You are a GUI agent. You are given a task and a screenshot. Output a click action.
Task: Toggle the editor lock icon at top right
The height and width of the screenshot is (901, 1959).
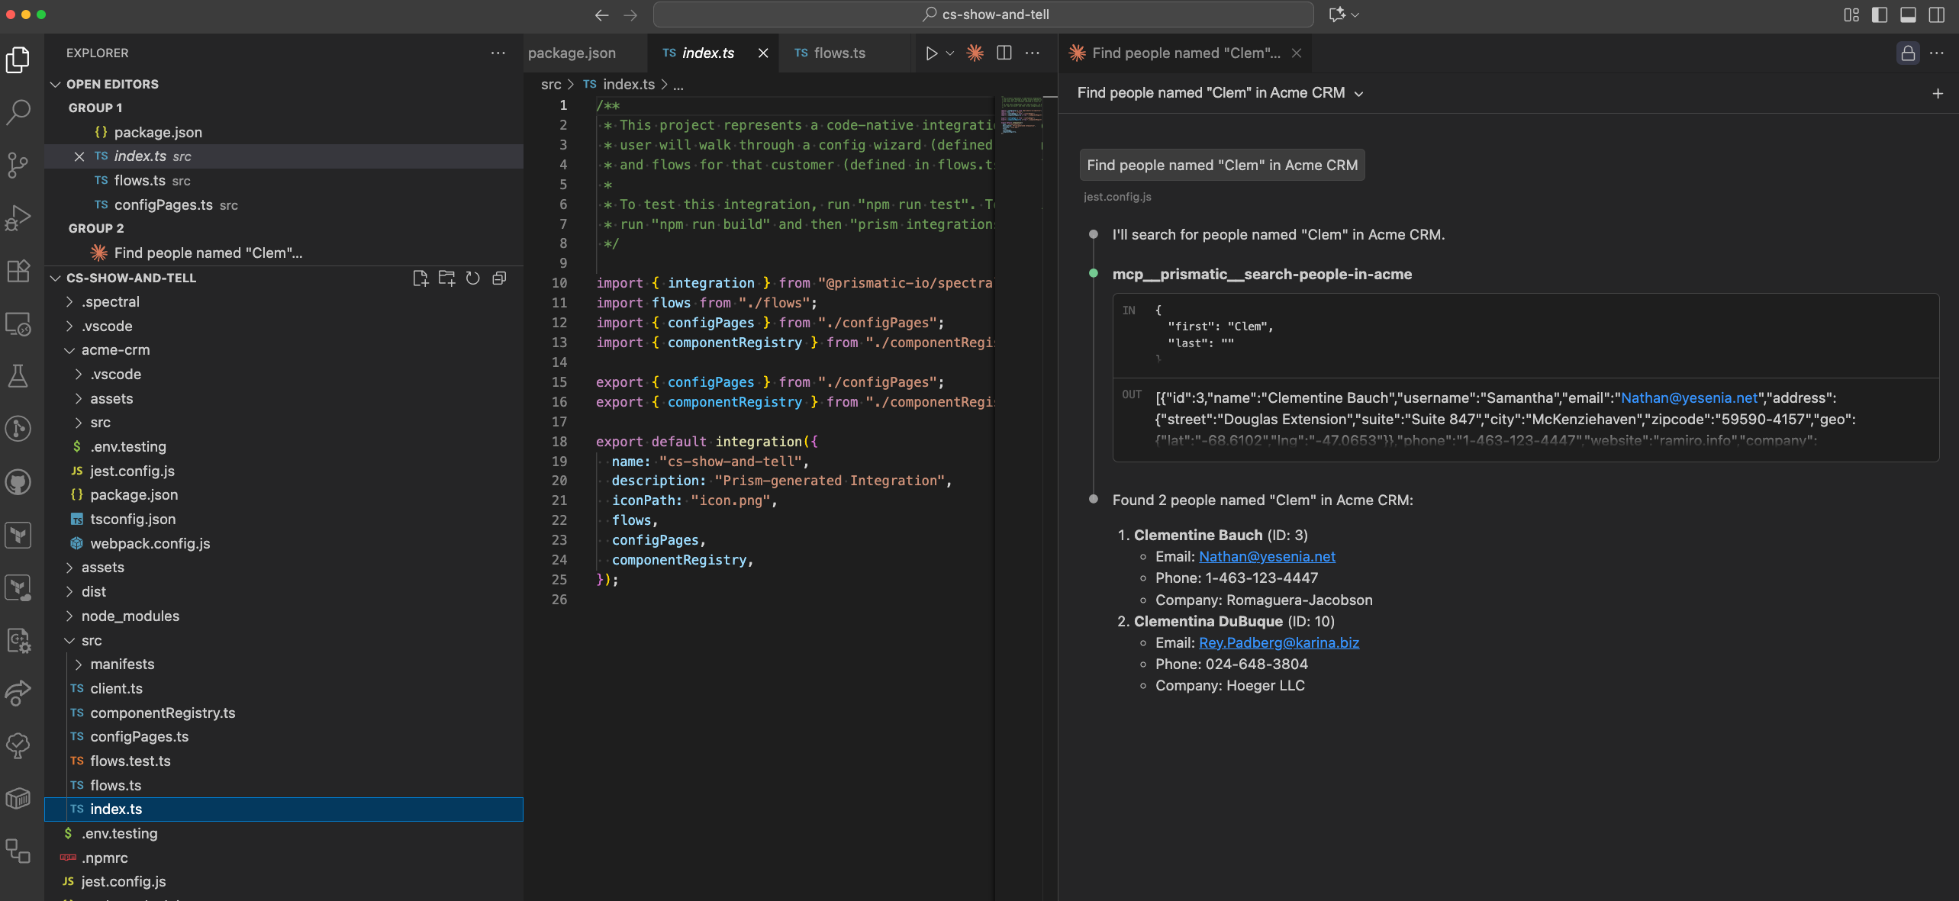click(1908, 53)
